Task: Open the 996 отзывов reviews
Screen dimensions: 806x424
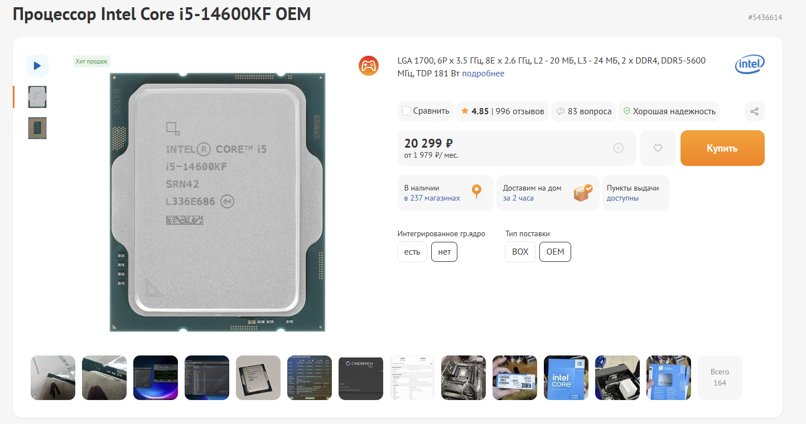Action: point(520,111)
